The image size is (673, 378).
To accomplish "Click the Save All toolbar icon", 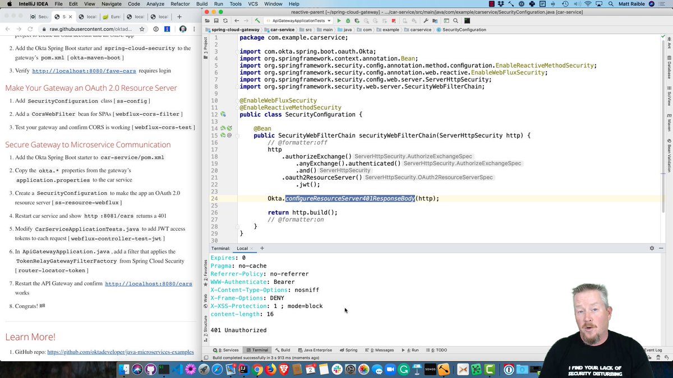I will [x=216, y=21].
